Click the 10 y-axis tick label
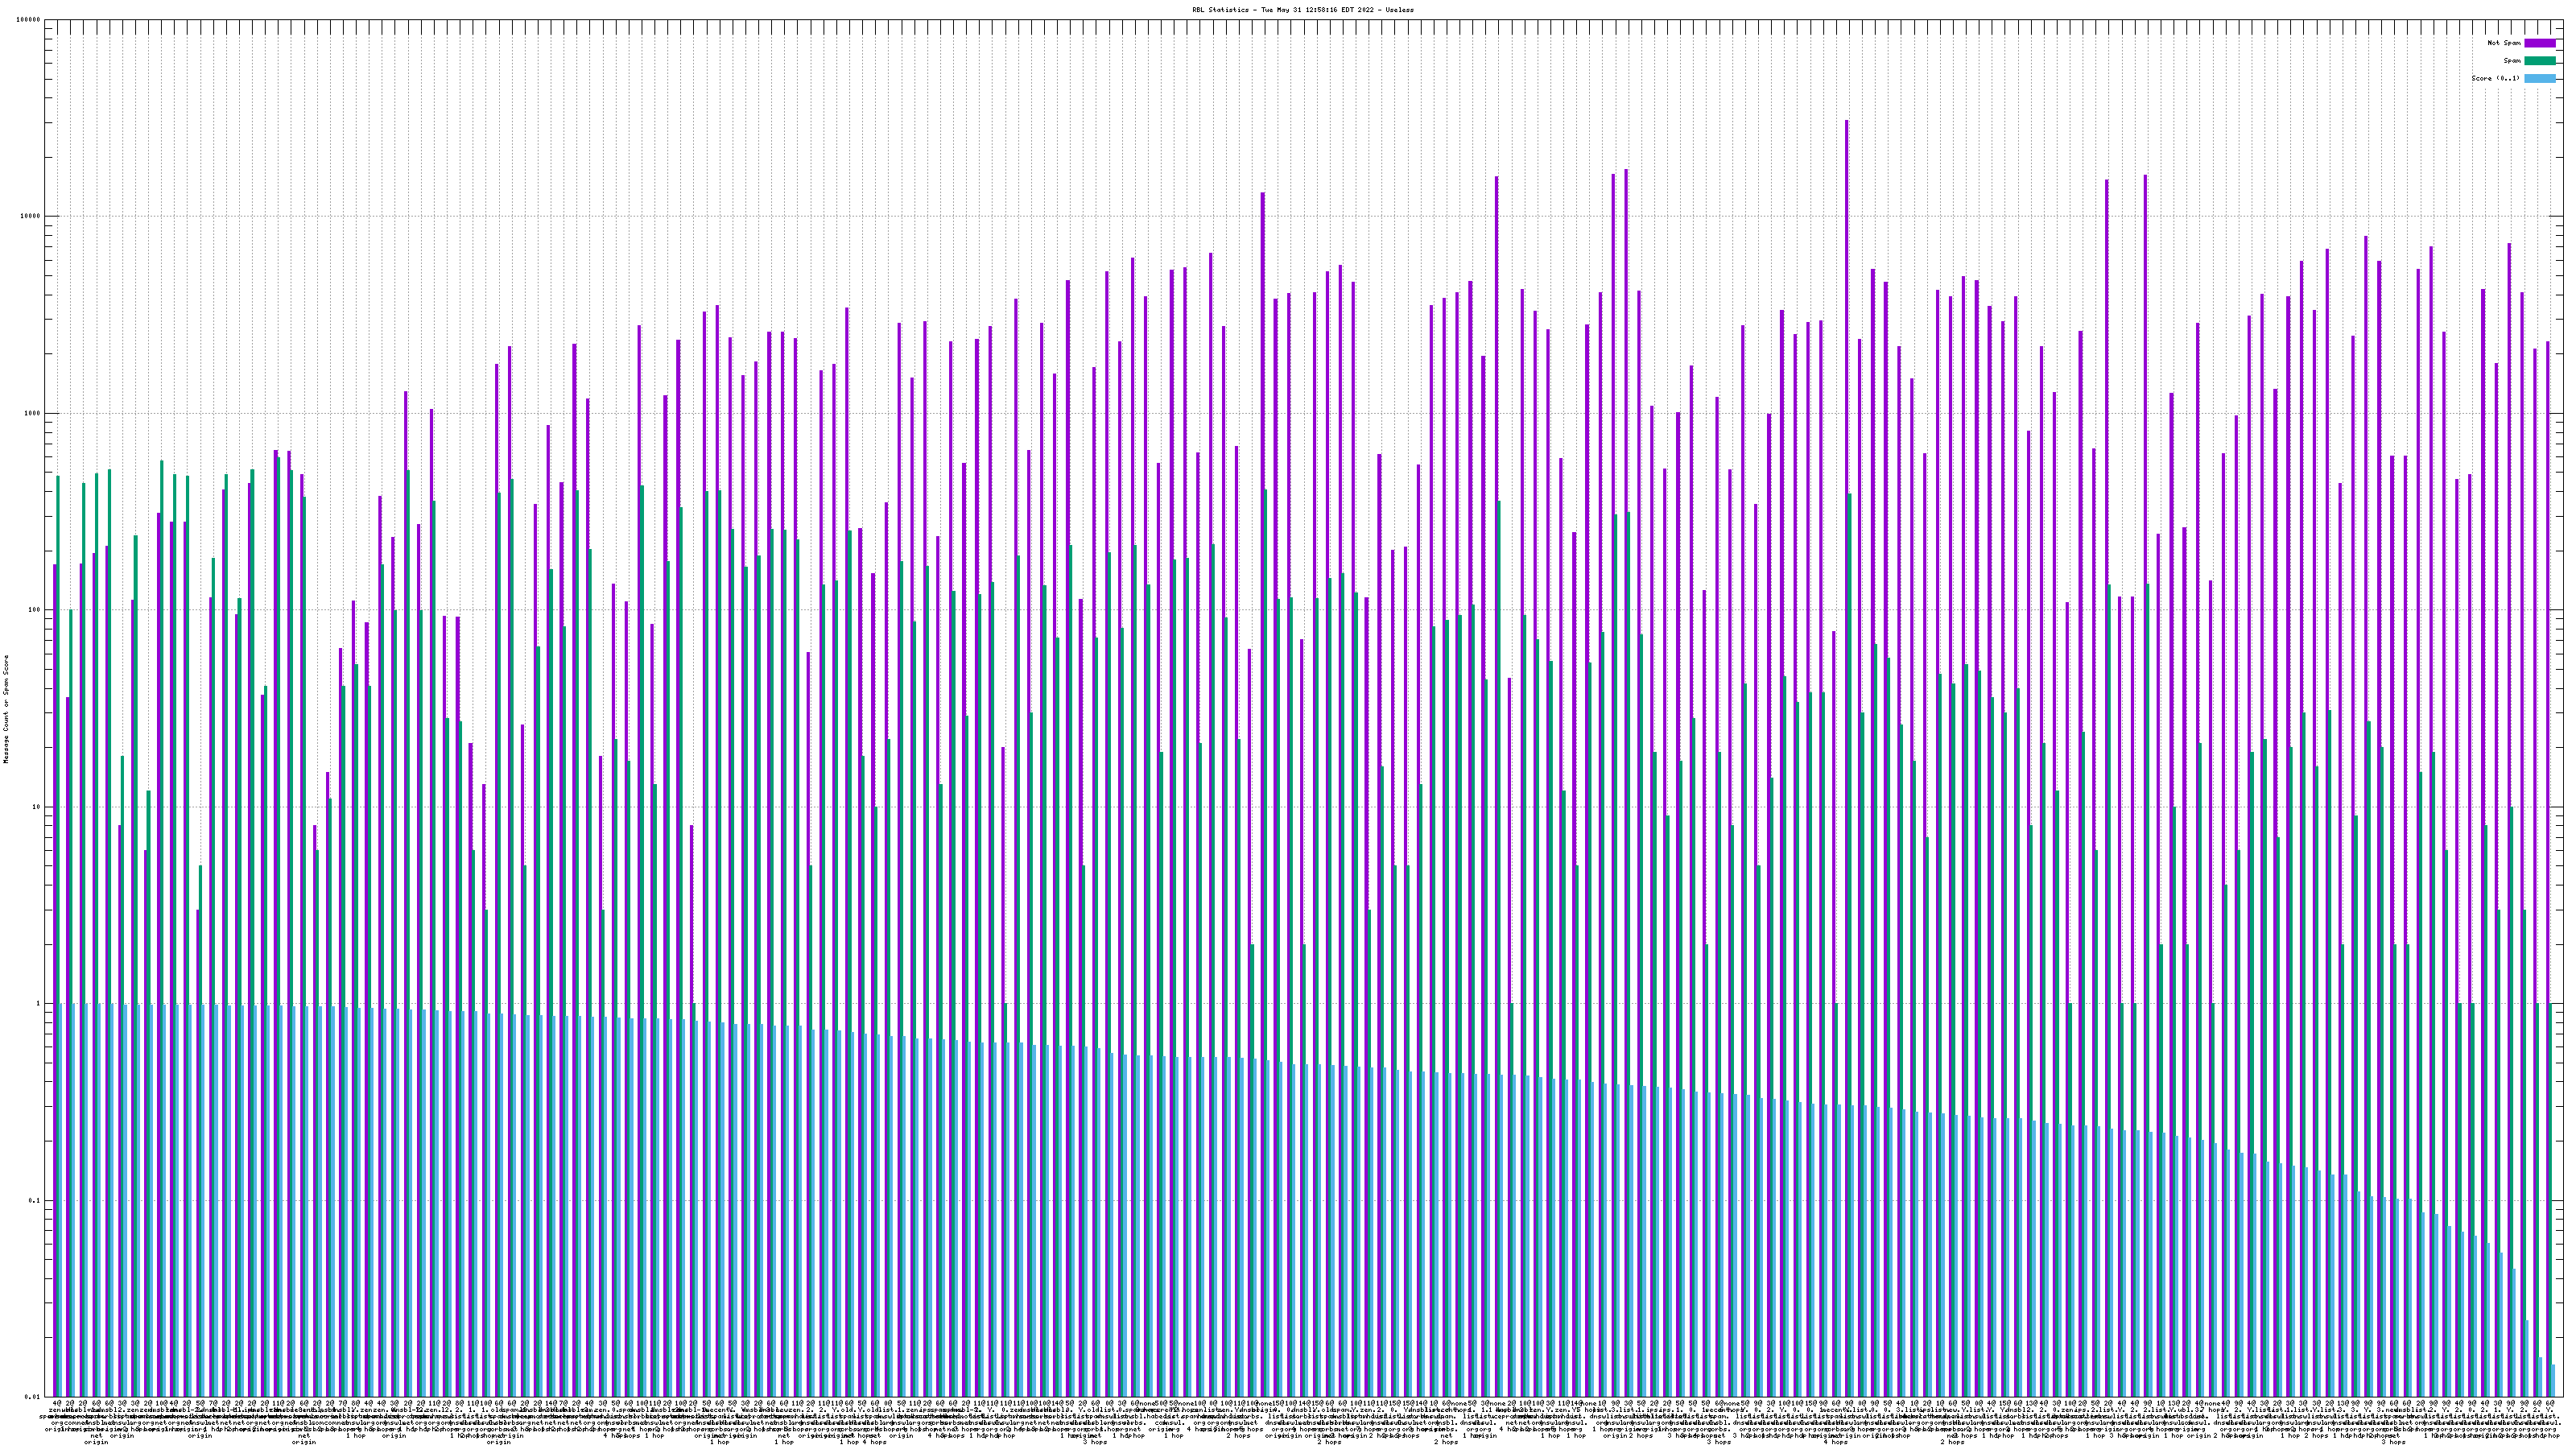Screen dimensions: 2576x1449 click(x=37, y=807)
